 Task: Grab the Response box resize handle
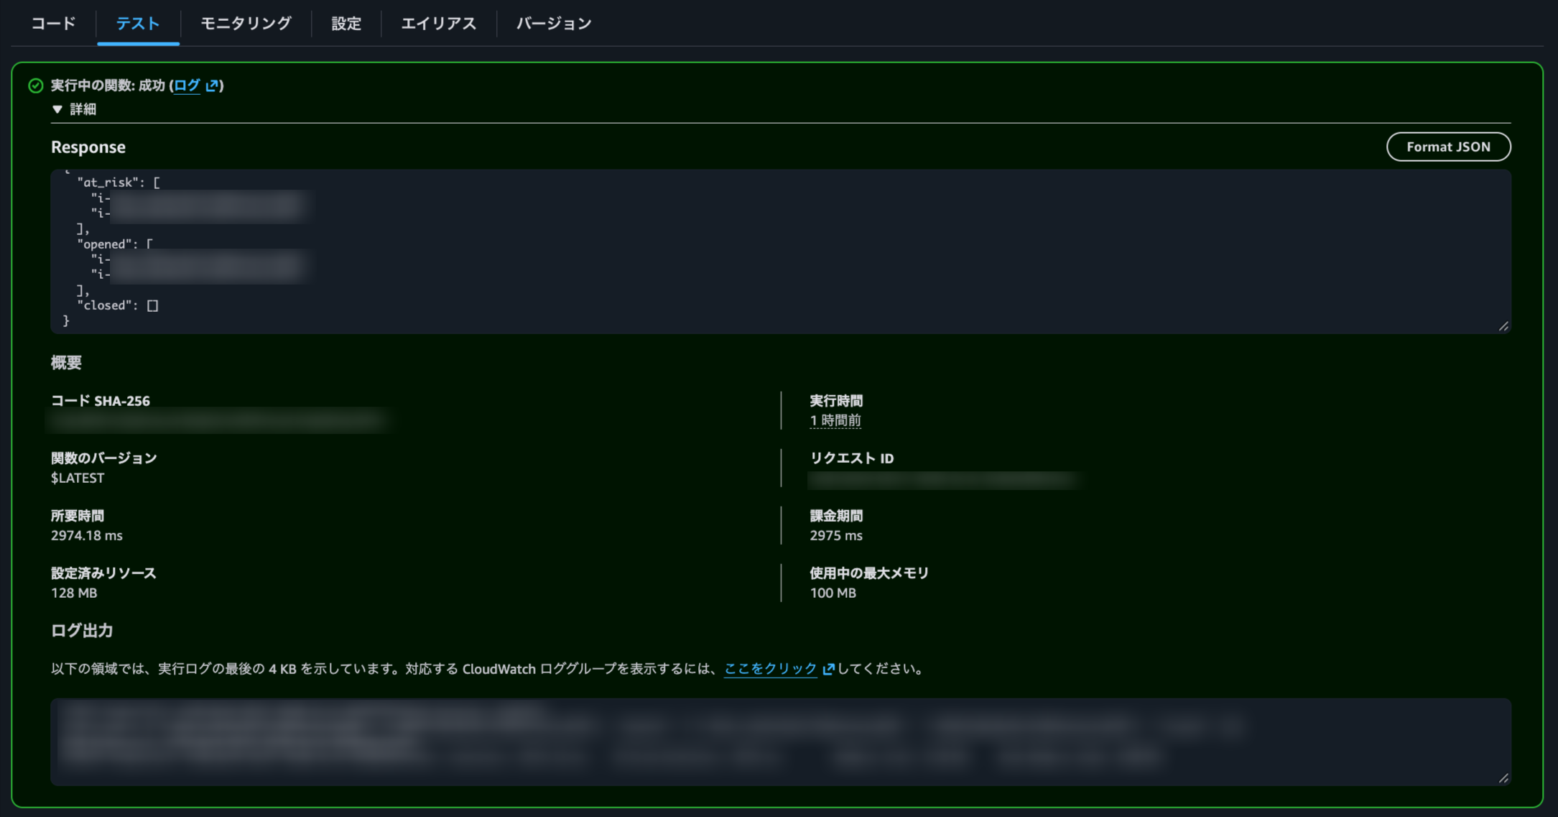coord(1503,326)
